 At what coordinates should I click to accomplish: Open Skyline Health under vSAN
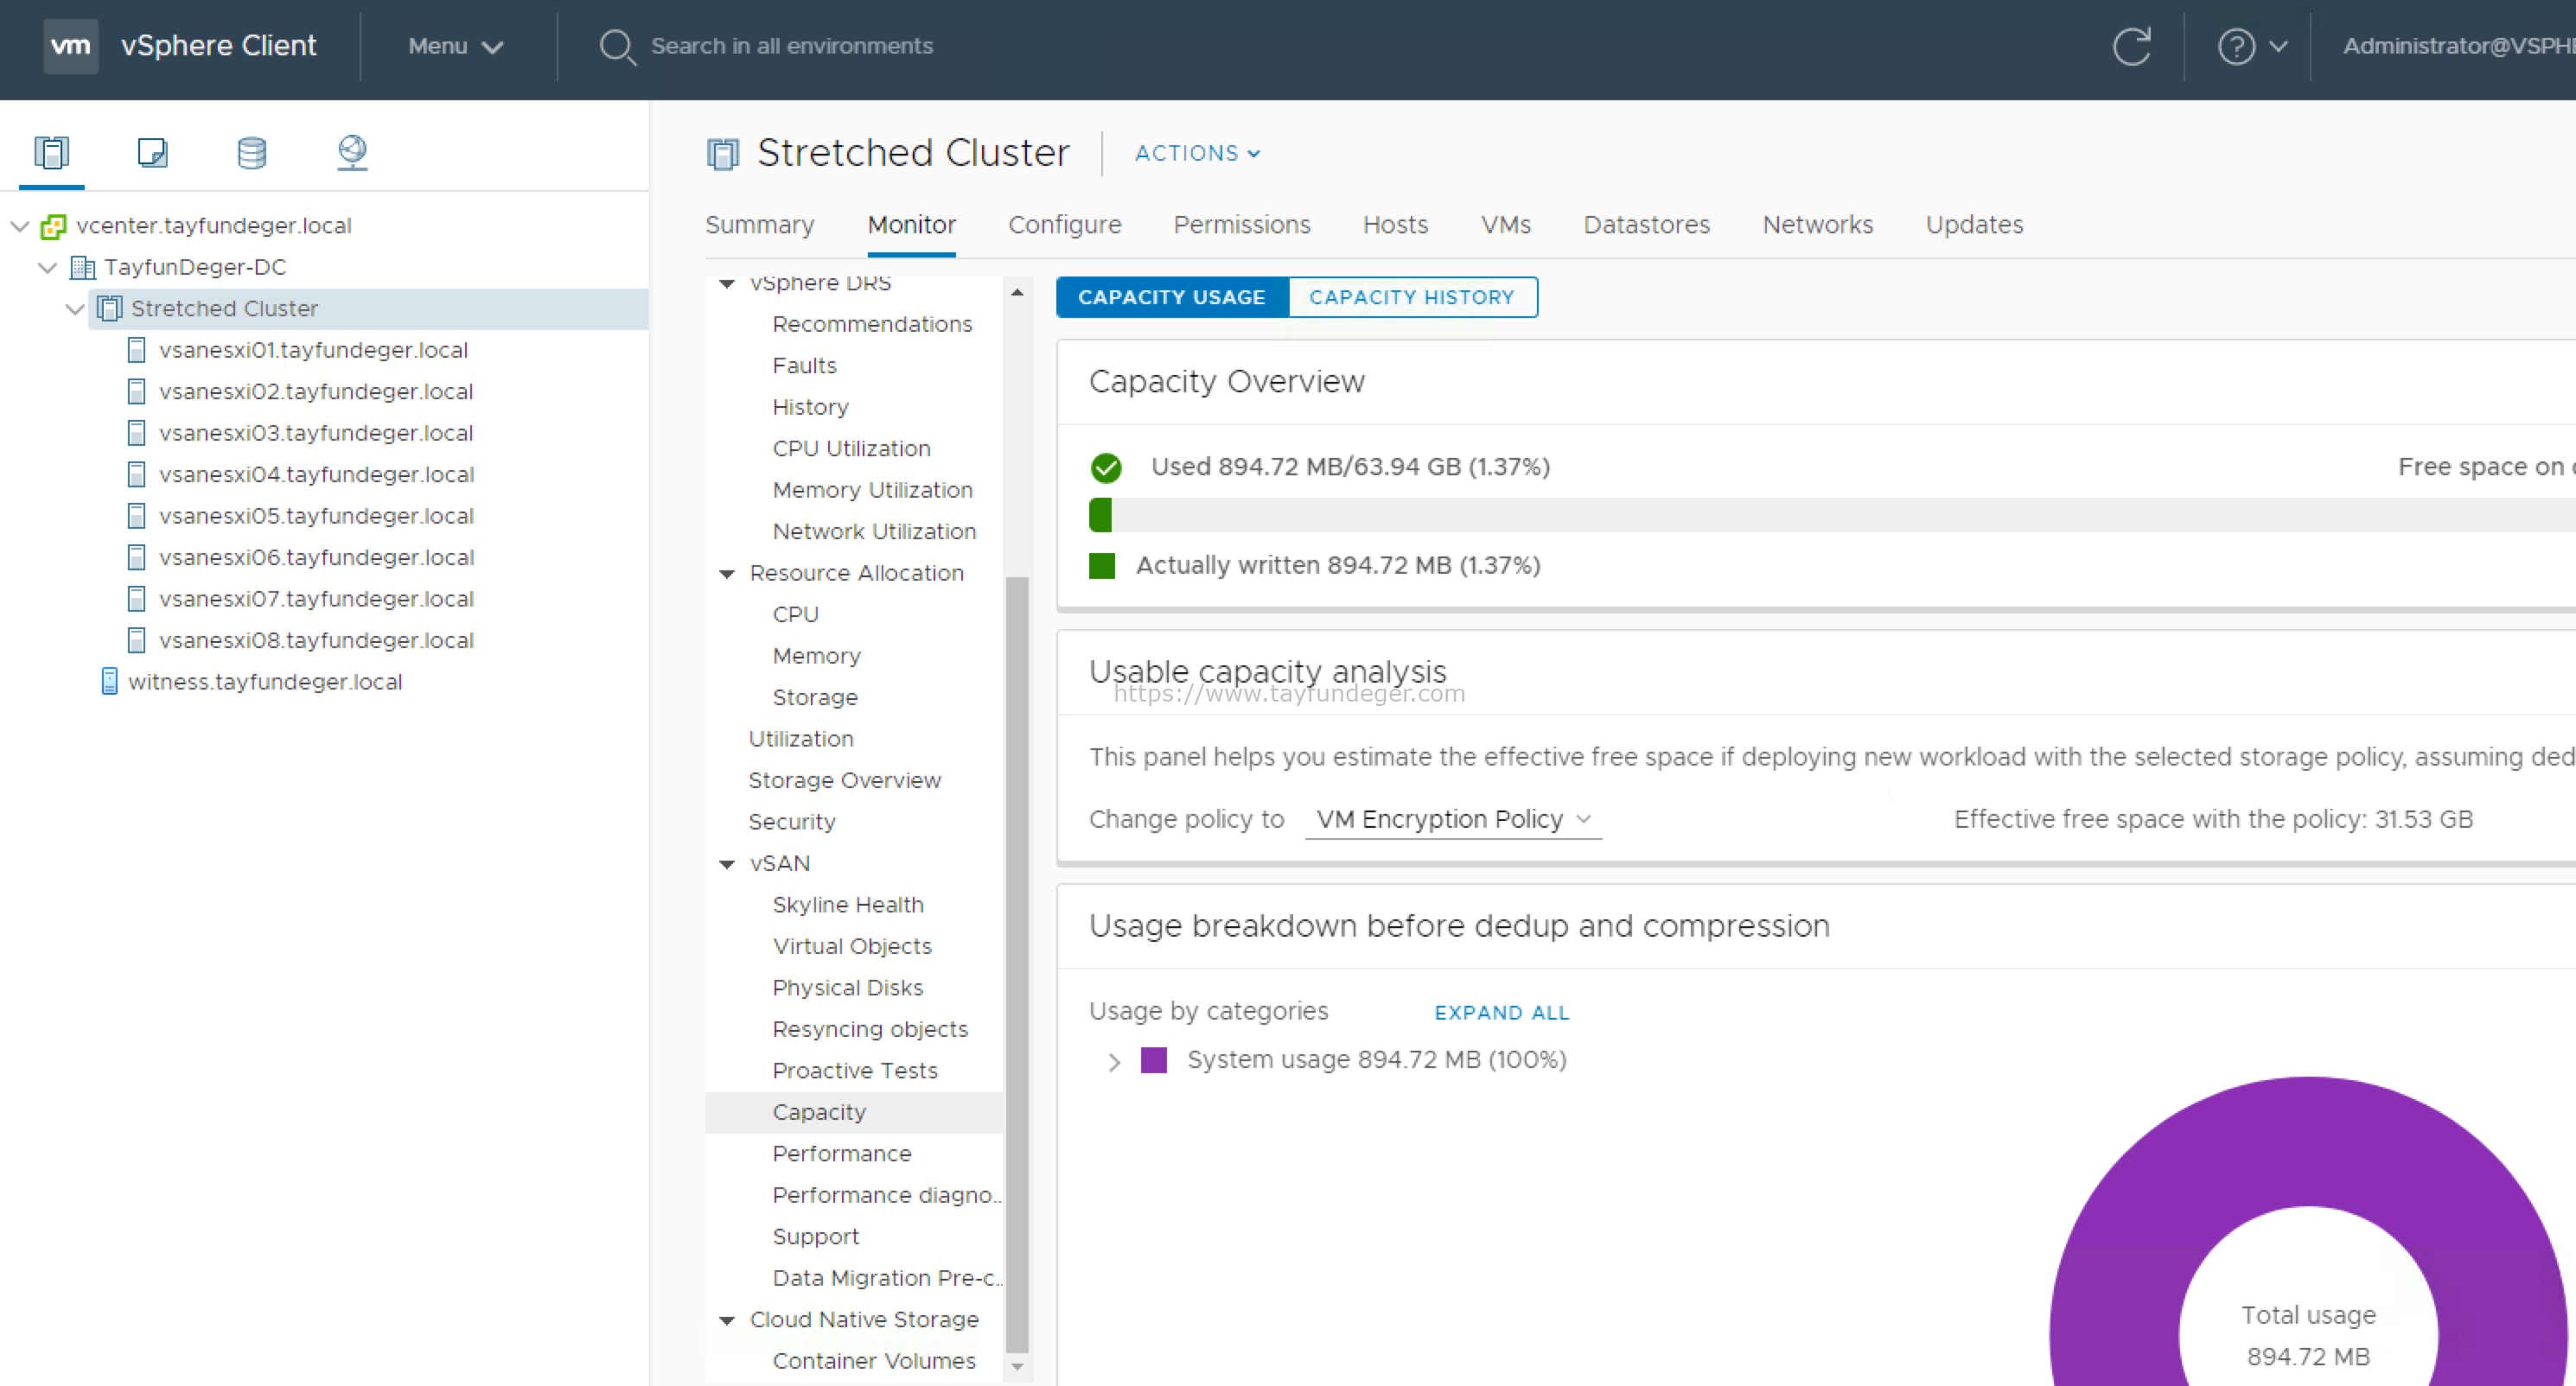tap(848, 906)
